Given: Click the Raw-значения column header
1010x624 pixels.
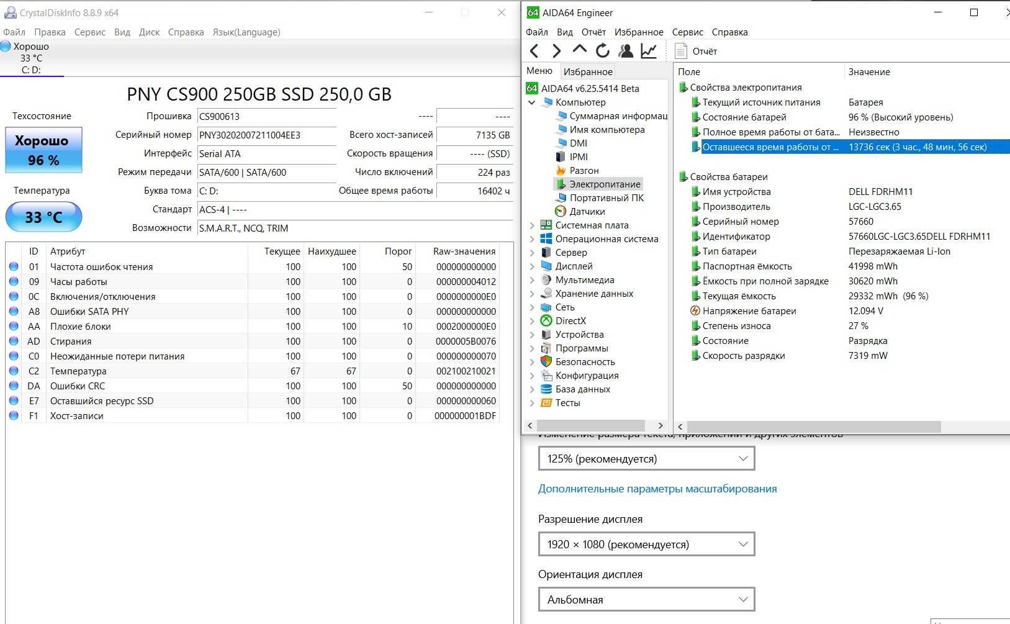Looking at the screenshot, I should pos(464,251).
